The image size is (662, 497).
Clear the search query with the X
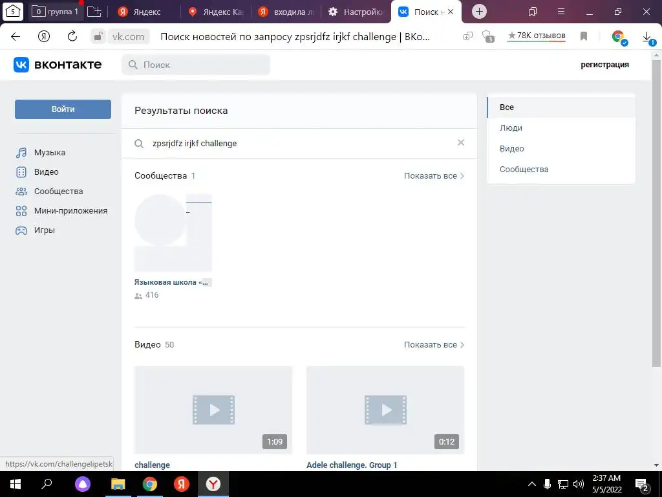click(x=460, y=143)
